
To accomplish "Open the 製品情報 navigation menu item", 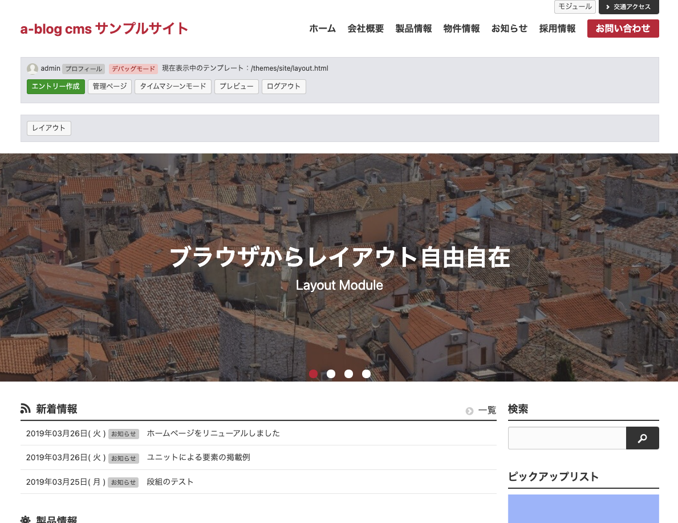I will [x=413, y=29].
